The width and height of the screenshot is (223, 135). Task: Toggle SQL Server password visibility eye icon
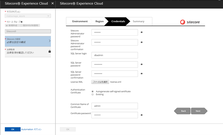click(142, 64)
